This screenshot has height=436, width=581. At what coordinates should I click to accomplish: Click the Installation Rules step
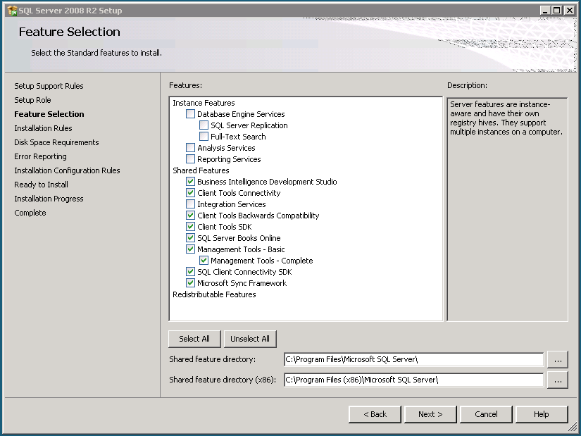pos(44,128)
